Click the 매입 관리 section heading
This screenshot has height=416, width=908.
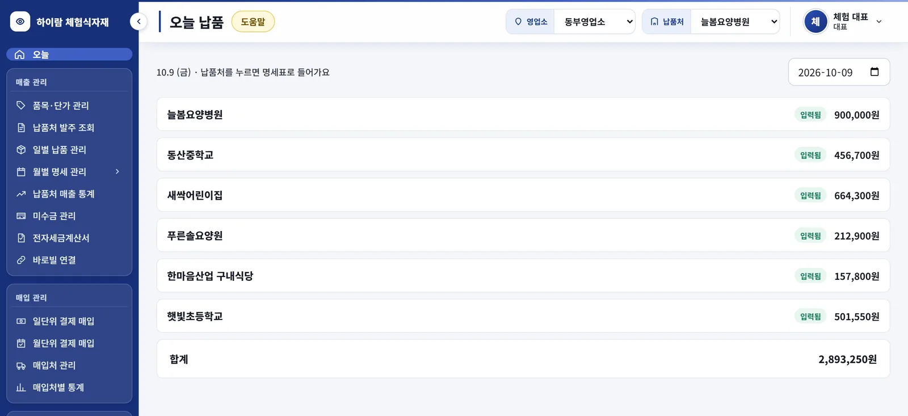coord(31,298)
